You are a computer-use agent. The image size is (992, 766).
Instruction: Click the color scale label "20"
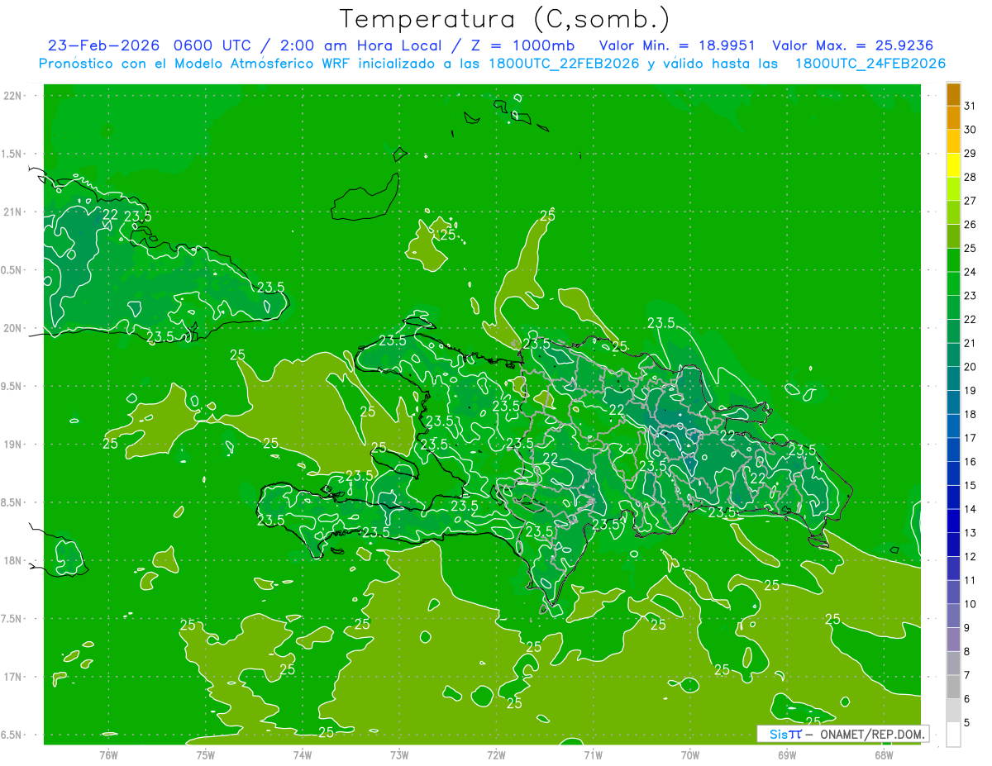click(x=971, y=367)
